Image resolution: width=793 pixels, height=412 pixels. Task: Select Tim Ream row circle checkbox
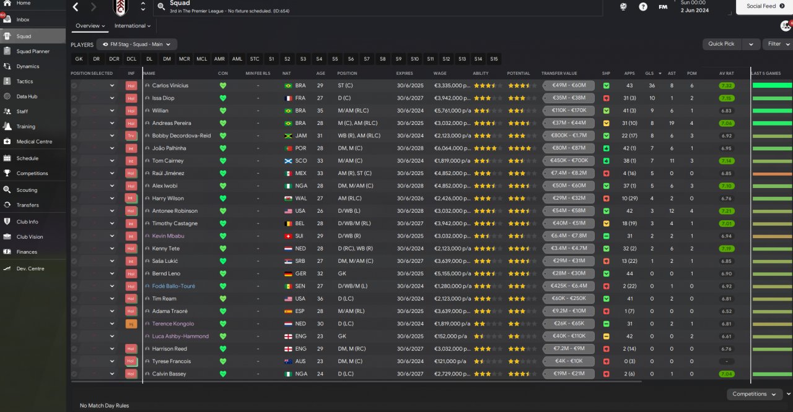(74, 298)
